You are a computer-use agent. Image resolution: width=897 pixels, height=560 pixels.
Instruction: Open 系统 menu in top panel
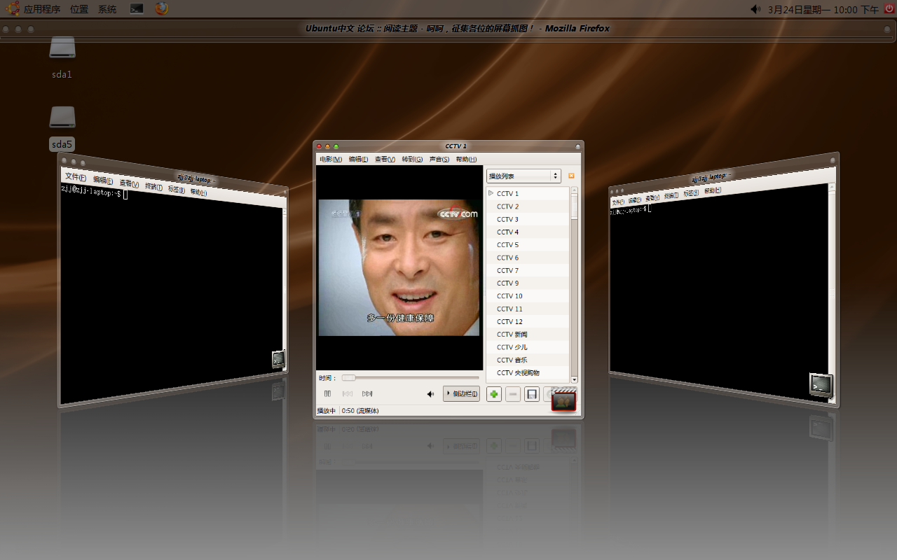(107, 9)
